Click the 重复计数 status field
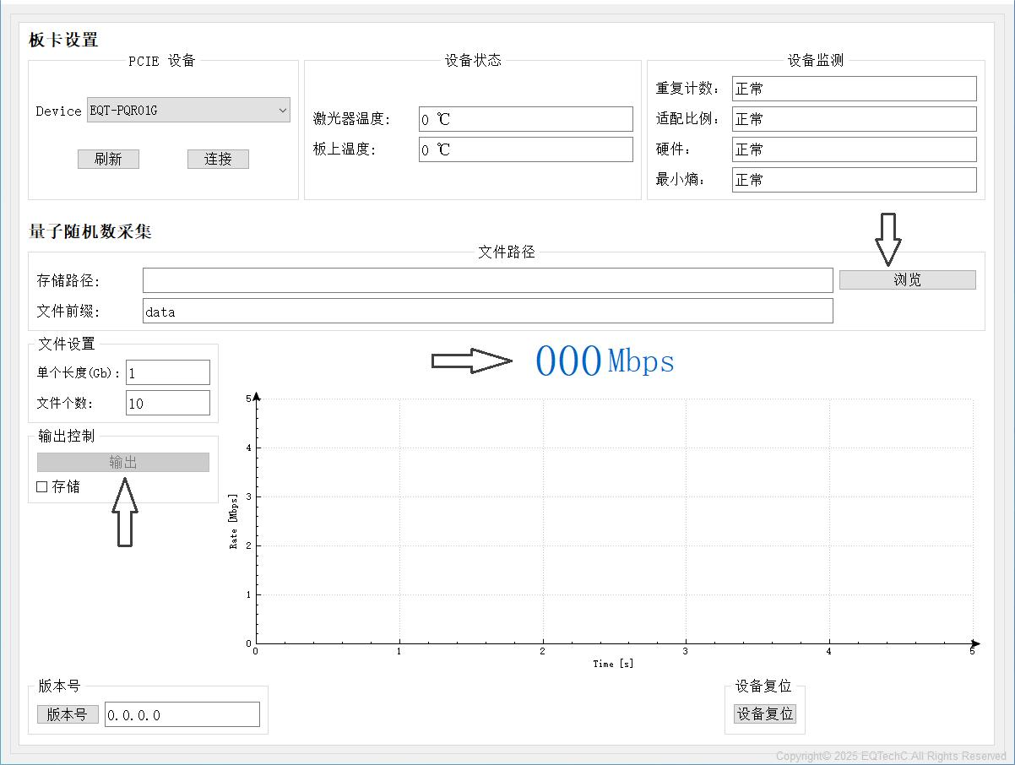 [x=853, y=89]
